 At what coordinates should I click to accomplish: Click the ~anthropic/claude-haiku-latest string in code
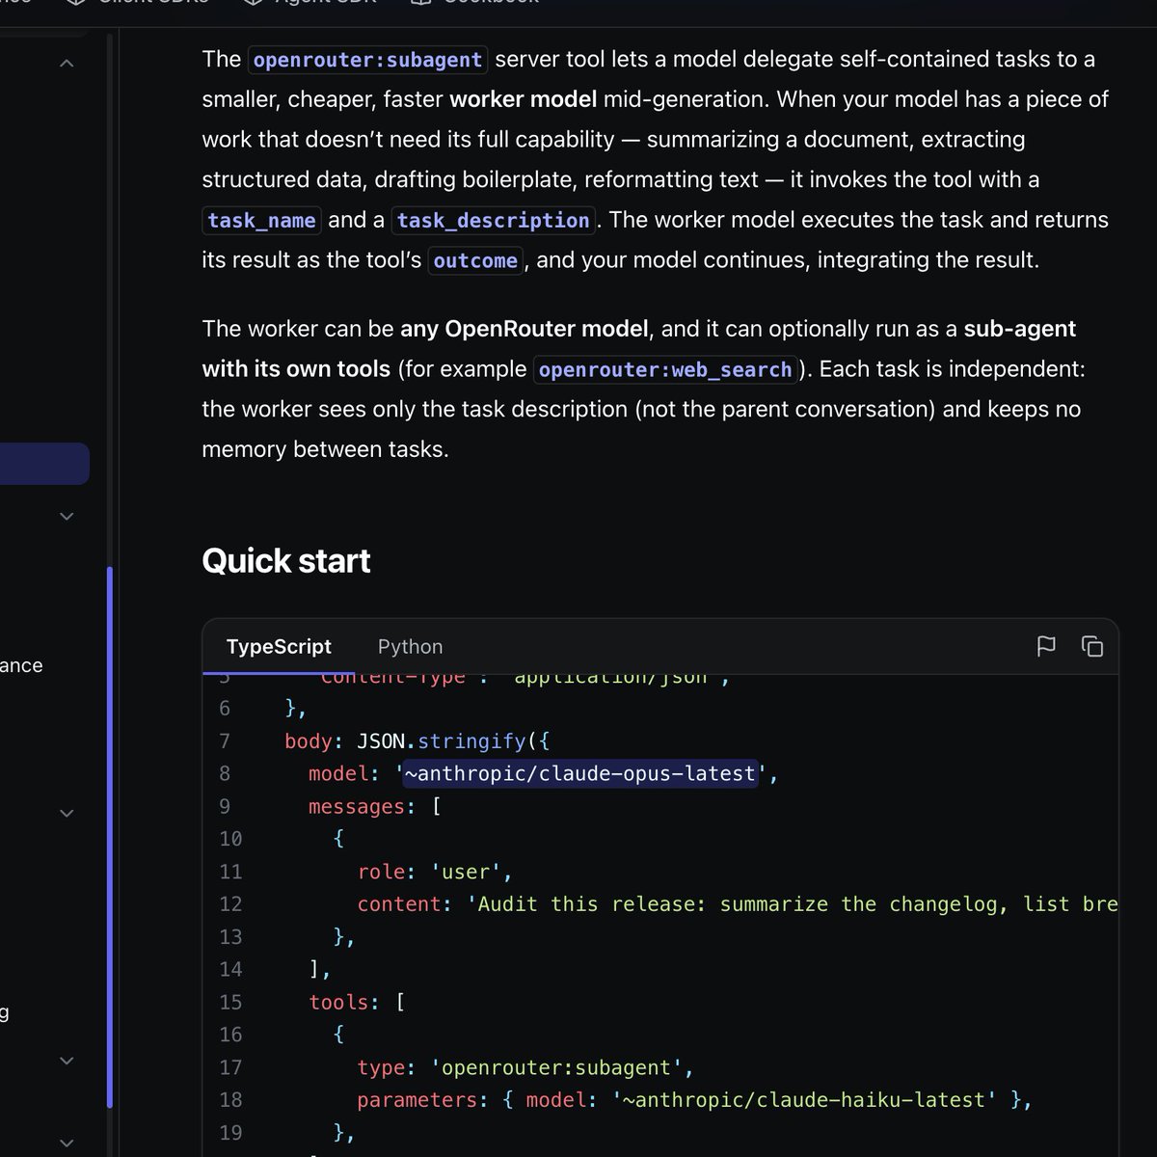[x=804, y=1100]
